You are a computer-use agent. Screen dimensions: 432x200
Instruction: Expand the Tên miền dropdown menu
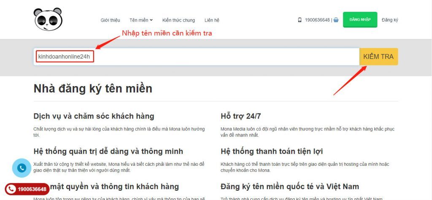tap(141, 20)
